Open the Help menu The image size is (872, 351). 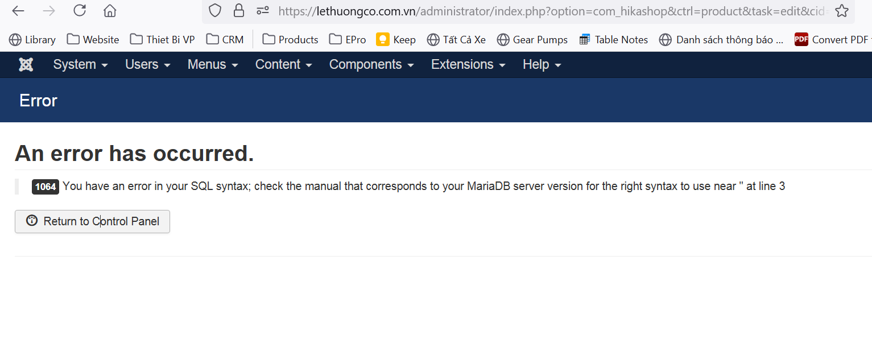[542, 65]
